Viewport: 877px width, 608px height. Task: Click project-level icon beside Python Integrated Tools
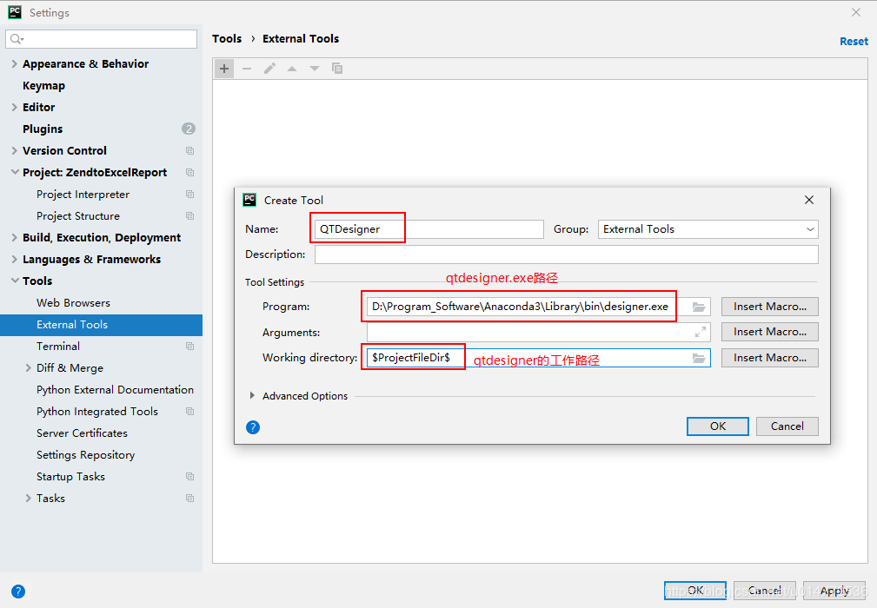point(190,412)
